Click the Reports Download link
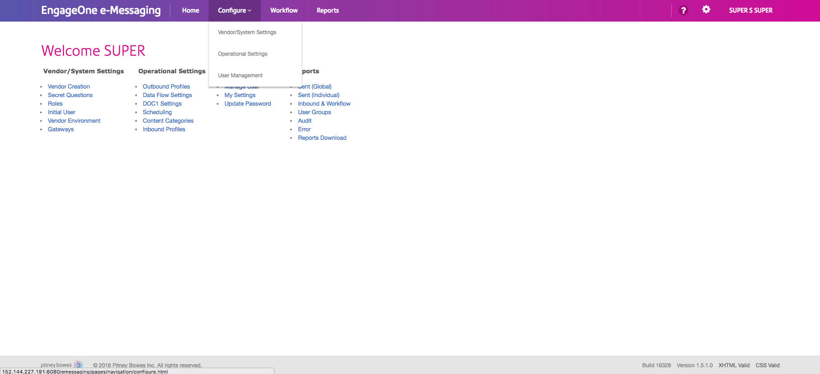820x374 pixels. coord(322,138)
